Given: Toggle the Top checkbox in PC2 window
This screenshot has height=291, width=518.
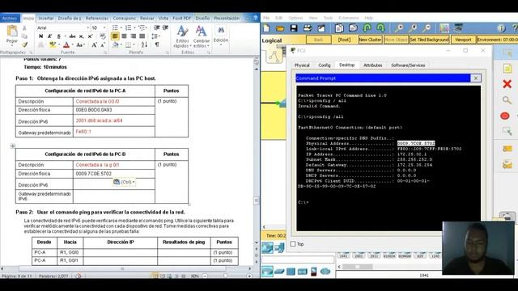Looking at the screenshot, I should (x=293, y=244).
